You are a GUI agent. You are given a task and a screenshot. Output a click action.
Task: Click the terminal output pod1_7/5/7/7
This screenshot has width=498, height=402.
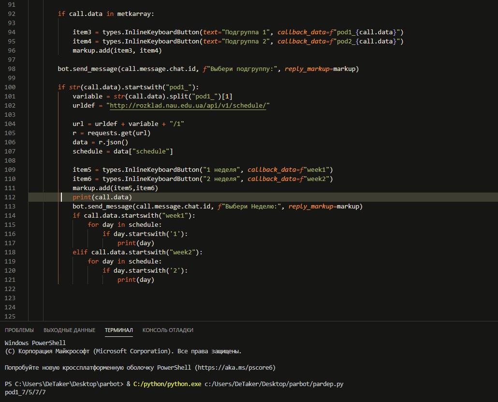(x=25, y=392)
